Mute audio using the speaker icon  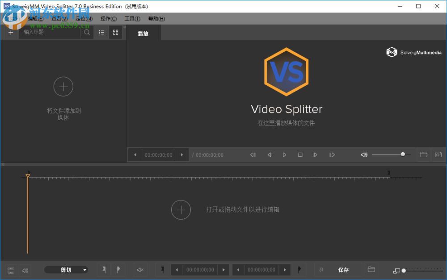click(x=364, y=155)
